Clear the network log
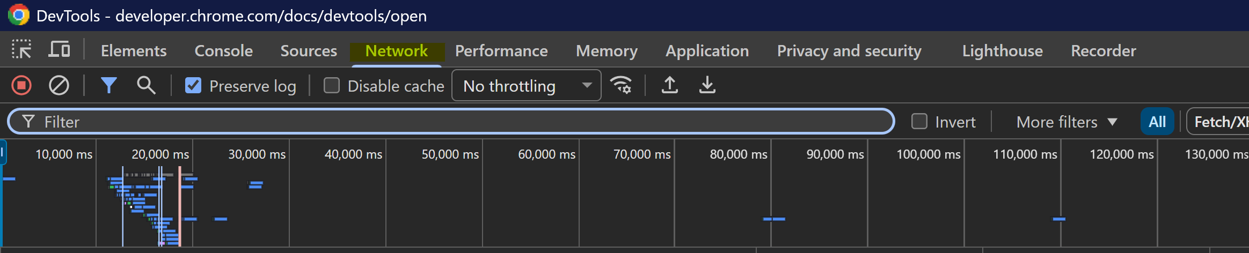Image resolution: width=1249 pixels, height=253 pixels. click(x=59, y=85)
